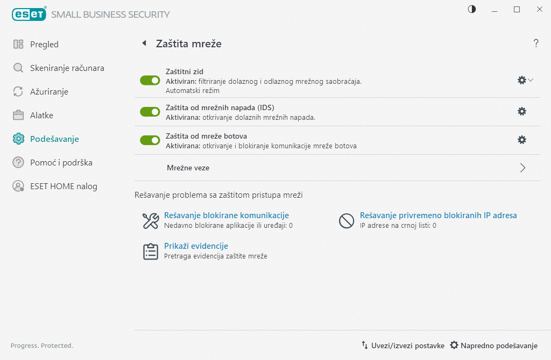The width and height of the screenshot is (551, 360).
Task: Click the blocked IP addresses prohibition icon
Action: click(x=346, y=221)
